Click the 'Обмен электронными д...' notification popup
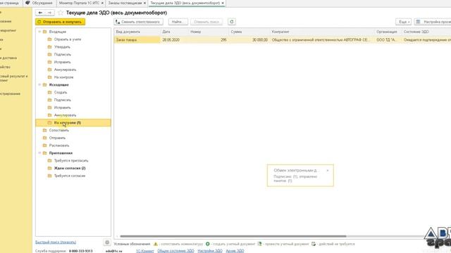This screenshot has width=451, height=253. pyautogui.click(x=300, y=176)
